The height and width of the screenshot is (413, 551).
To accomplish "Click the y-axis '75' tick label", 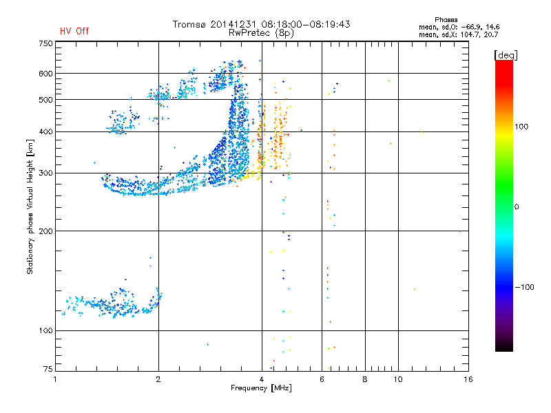I will coord(48,369).
